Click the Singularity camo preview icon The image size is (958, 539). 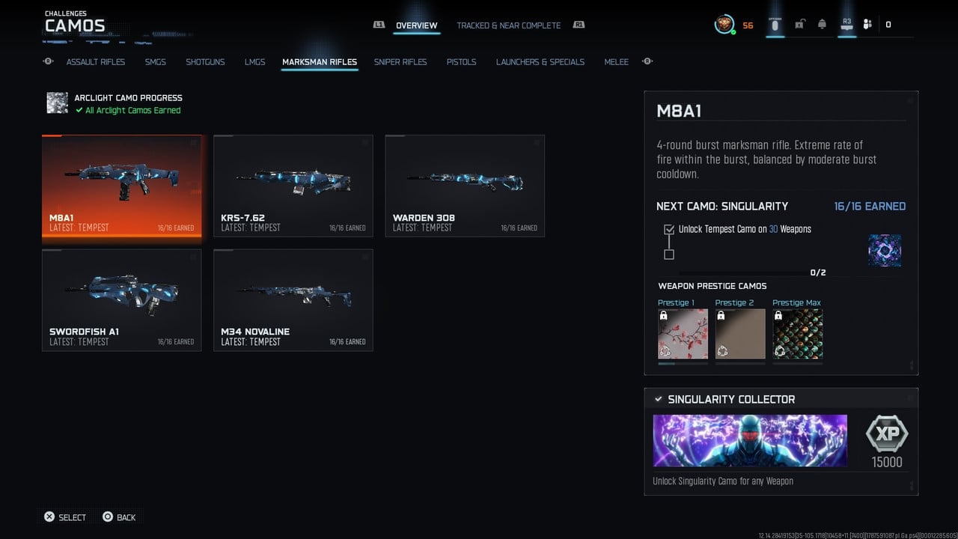coord(885,251)
